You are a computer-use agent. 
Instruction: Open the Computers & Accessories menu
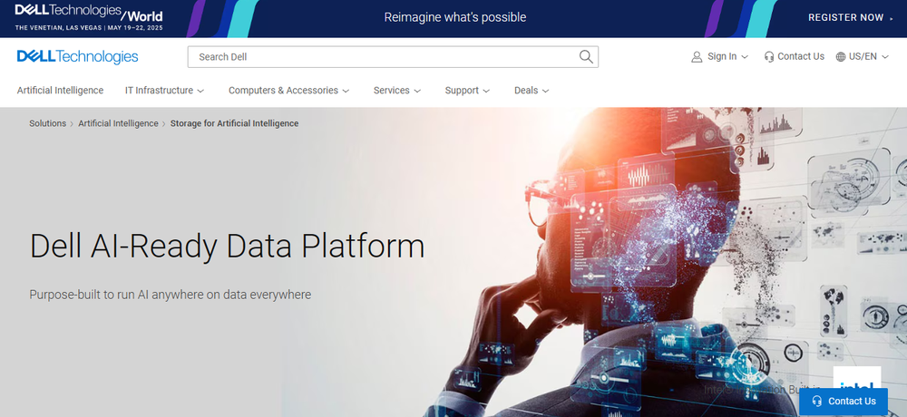289,91
